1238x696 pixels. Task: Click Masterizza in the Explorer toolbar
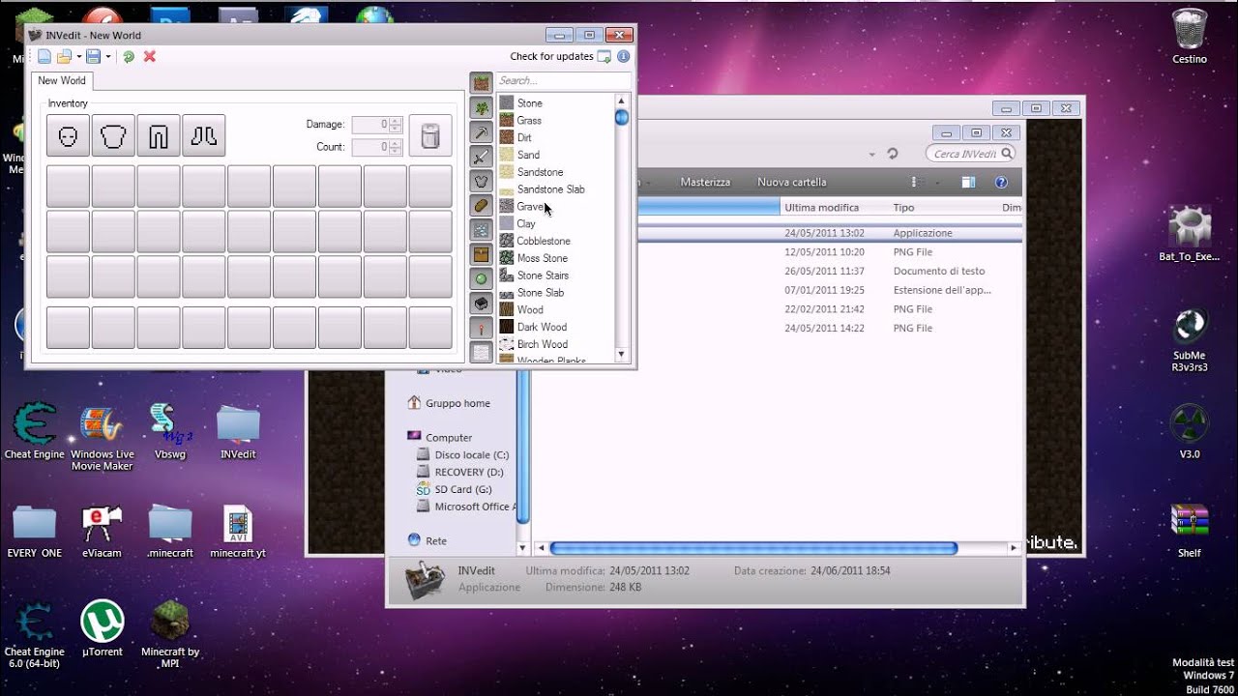click(x=705, y=183)
